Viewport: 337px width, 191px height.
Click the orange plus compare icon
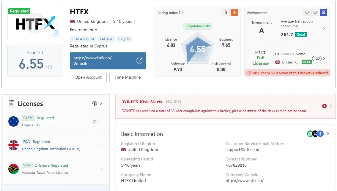tap(234, 12)
